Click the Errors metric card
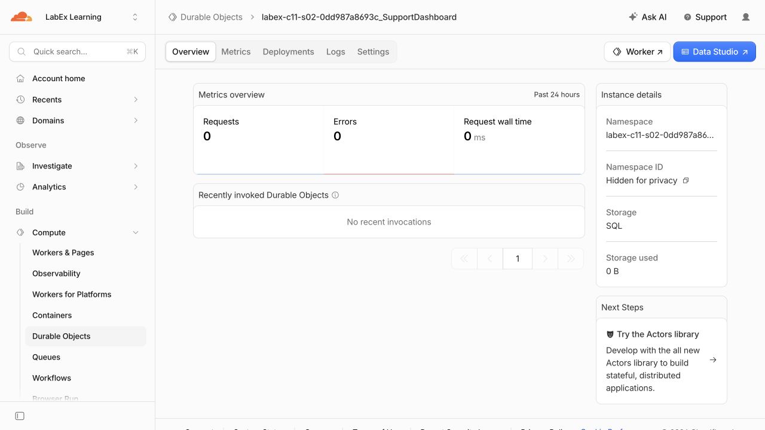765x430 pixels. point(389,140)
